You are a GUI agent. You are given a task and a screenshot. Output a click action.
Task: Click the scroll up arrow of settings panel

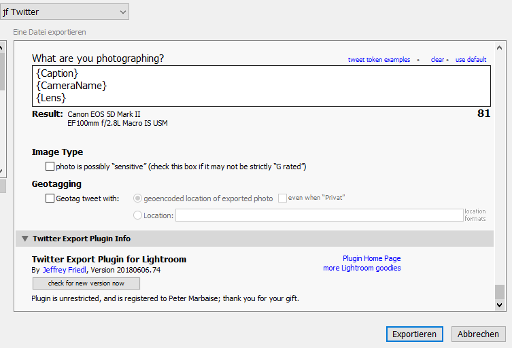pyautogui.click(x=499, y=48)
